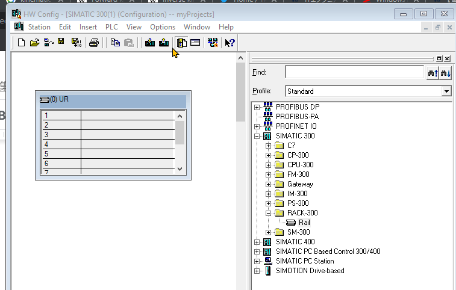Select the SM-300 folder label
The height and width of the screenshot is (290, 456).
point(299,232)
